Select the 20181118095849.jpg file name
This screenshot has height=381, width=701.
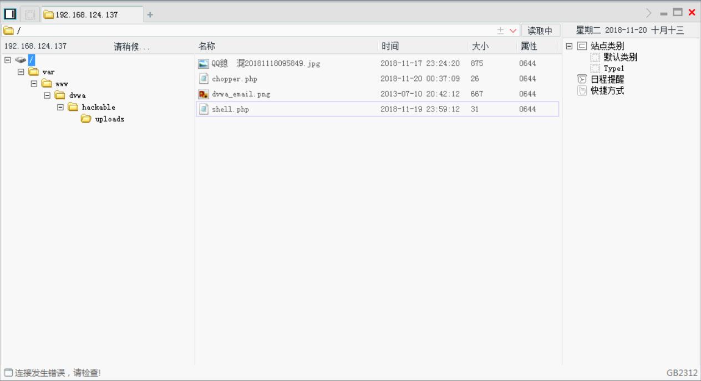[x=266, y=64]
